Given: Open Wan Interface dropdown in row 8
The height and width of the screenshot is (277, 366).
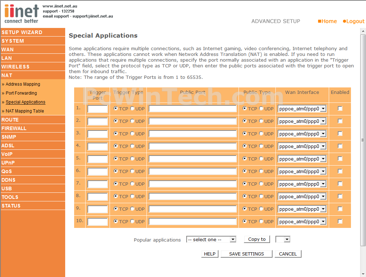Looking at the screenshot, I should 302,196.
